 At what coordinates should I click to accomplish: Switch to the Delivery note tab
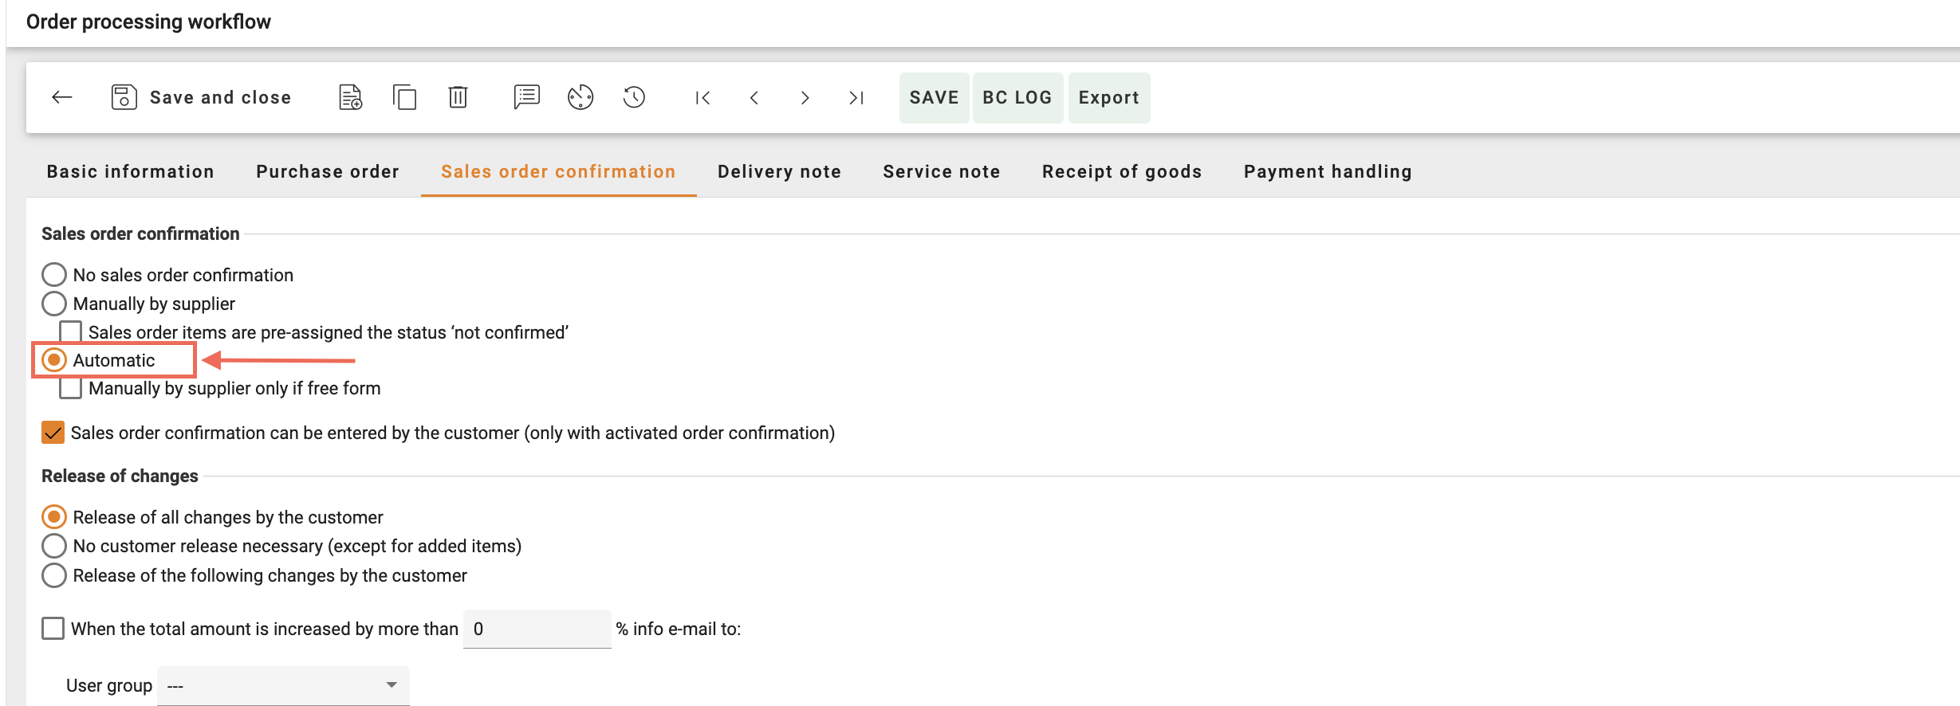pos(779,171)
